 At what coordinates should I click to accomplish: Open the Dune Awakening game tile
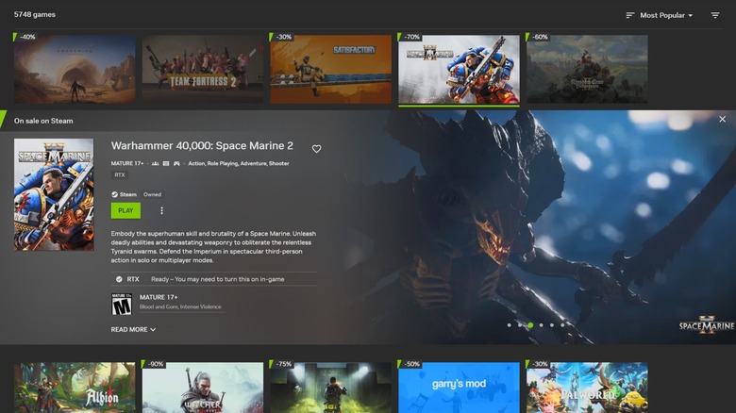75,69
